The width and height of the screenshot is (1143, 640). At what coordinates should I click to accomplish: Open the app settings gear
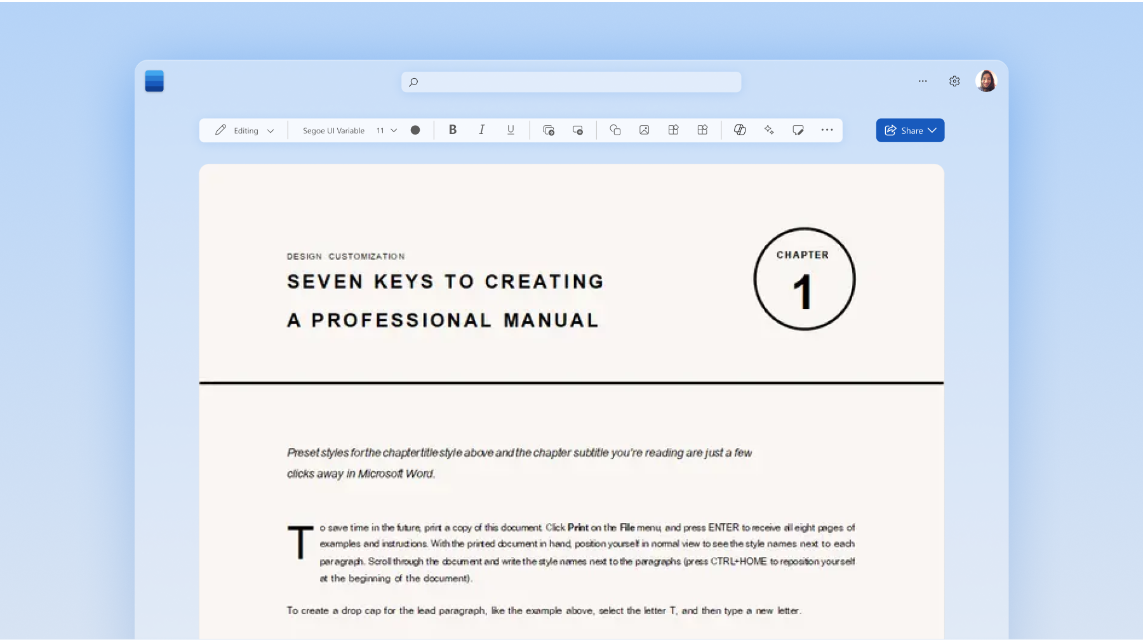[x=954, y=81]
